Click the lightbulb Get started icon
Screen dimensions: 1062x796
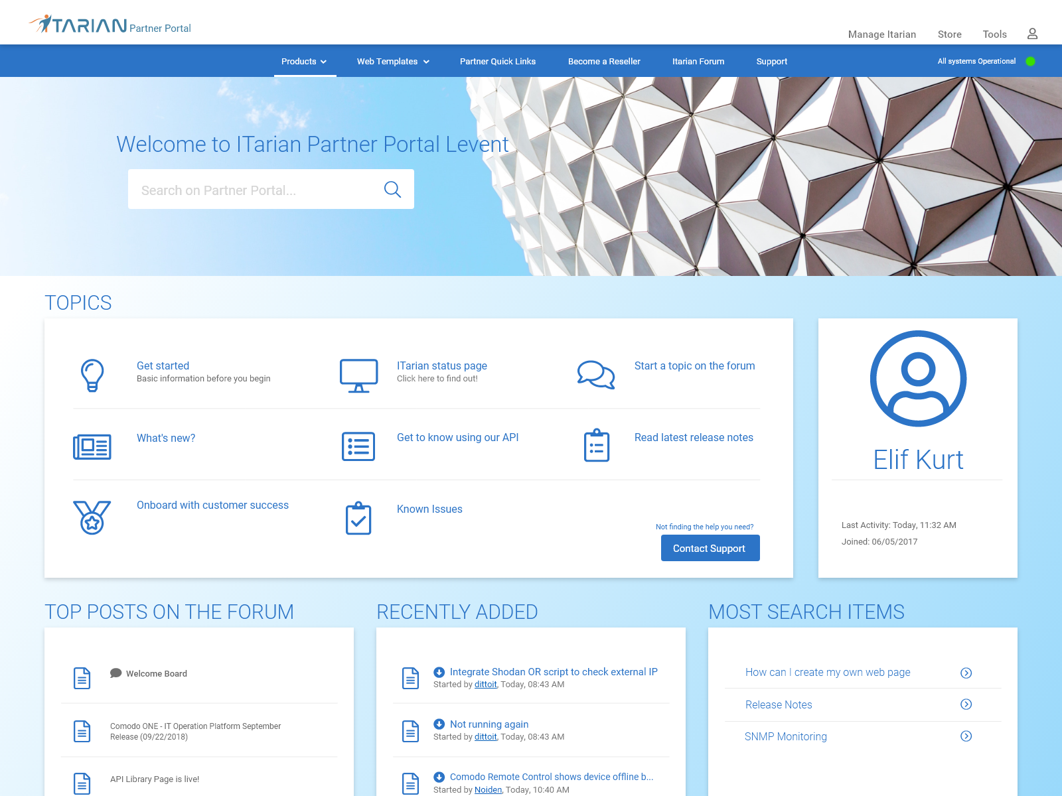pos(92,375)
